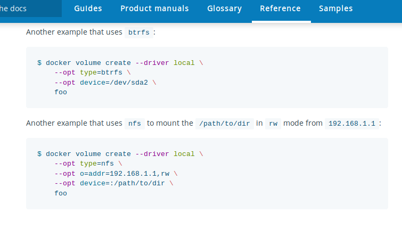This screenshot has width=402, height=229.
Task: Switch to the Glossary tab
Action: pyautogui.click(x=224, y=9)
